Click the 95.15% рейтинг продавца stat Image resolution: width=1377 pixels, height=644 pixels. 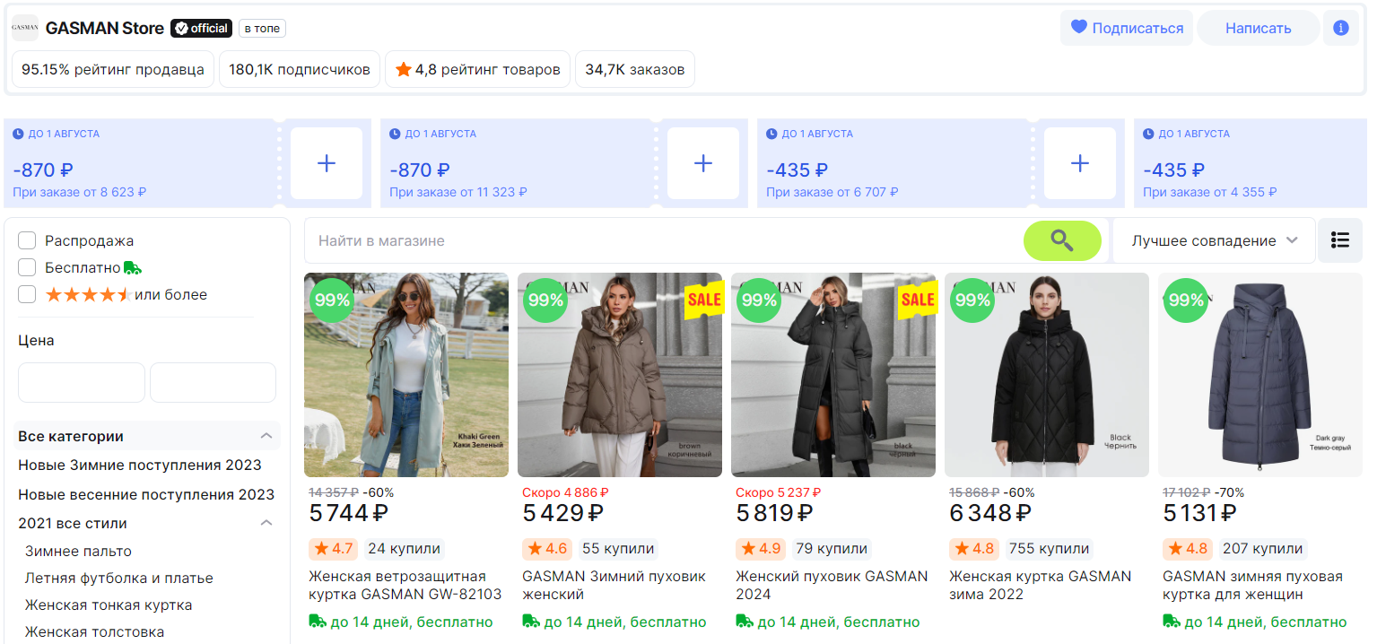click(x=113, y=69)
